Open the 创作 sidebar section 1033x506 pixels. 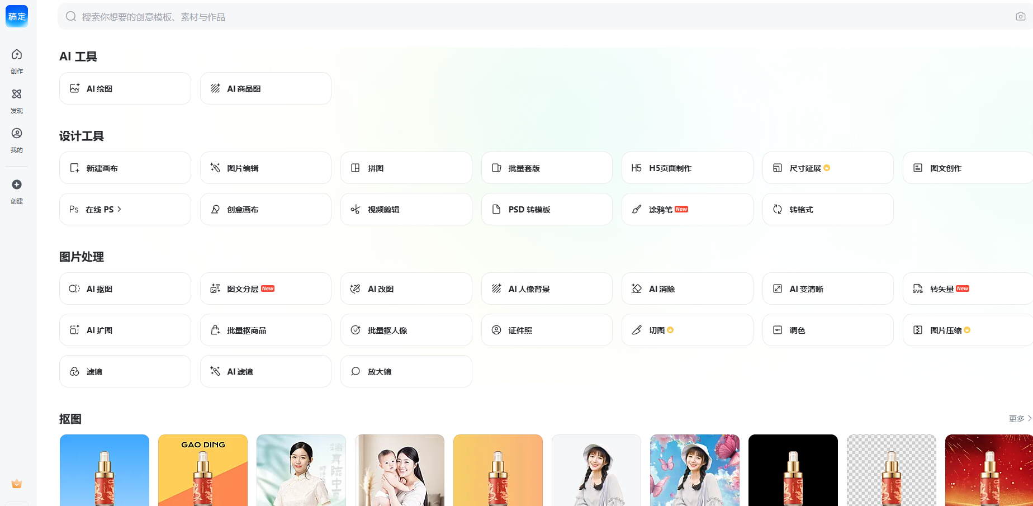17,61
